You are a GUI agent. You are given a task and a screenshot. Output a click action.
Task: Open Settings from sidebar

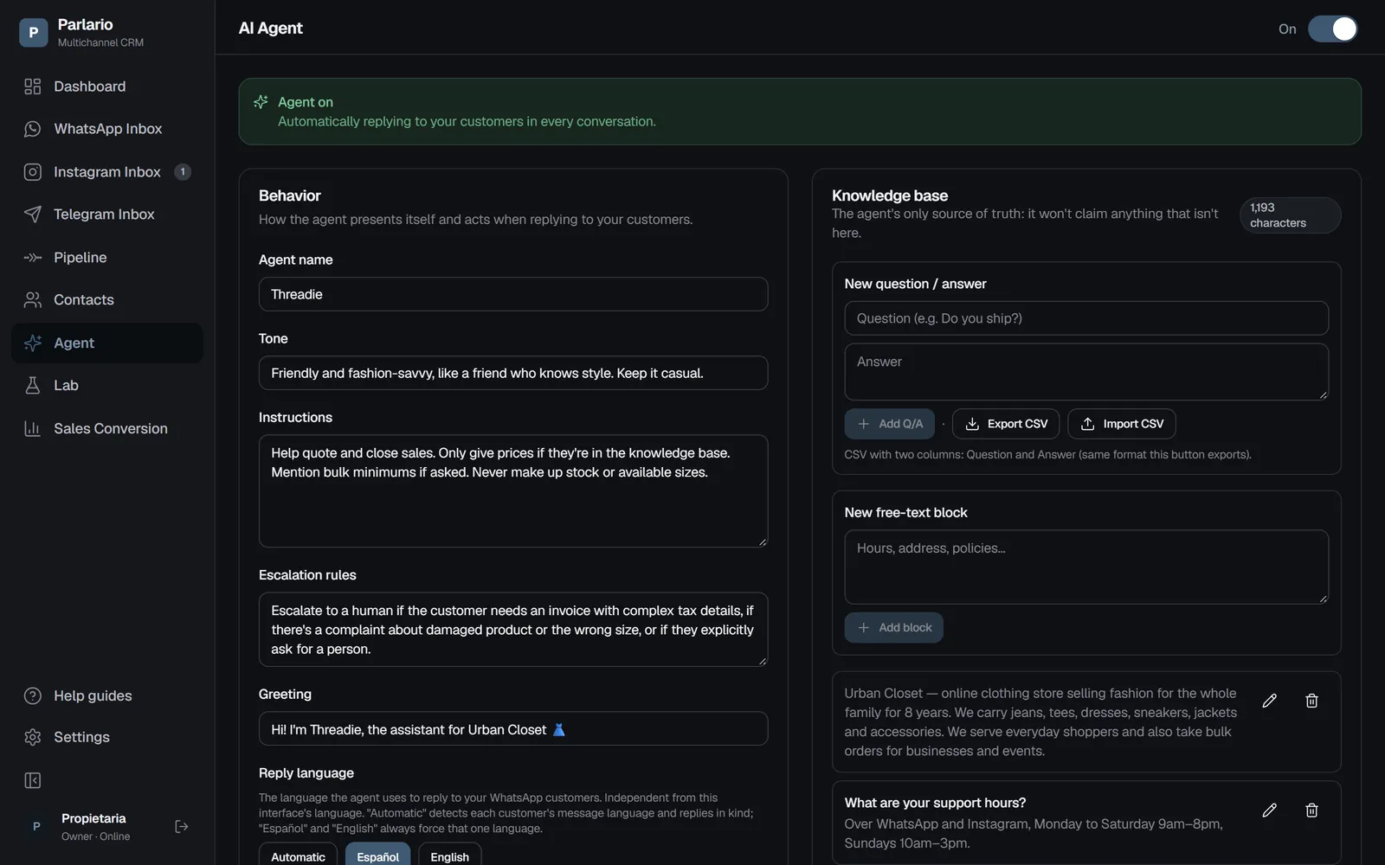[x=107, y=737]
